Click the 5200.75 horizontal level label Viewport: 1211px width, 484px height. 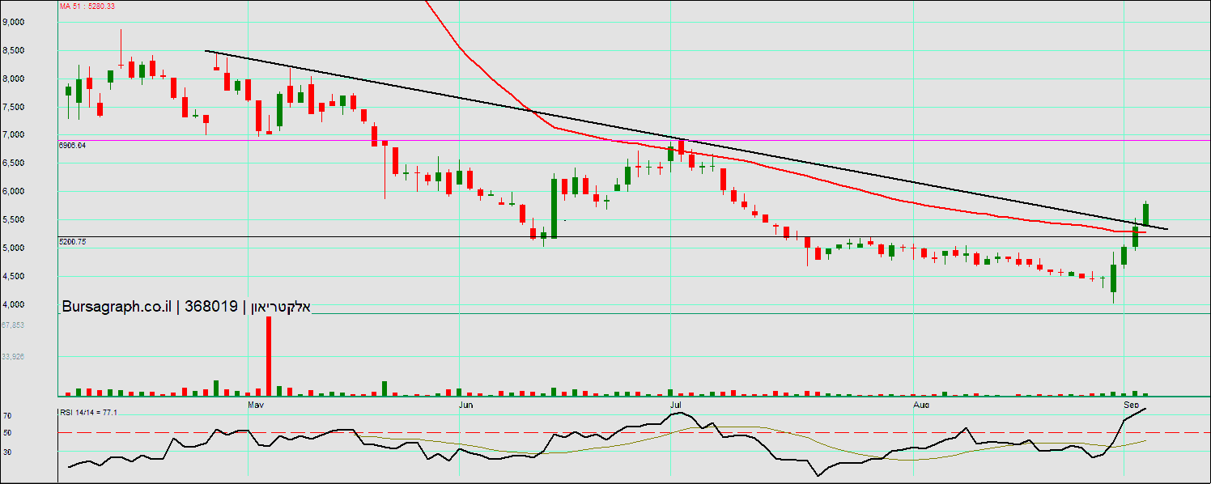(x=72, y=241)
